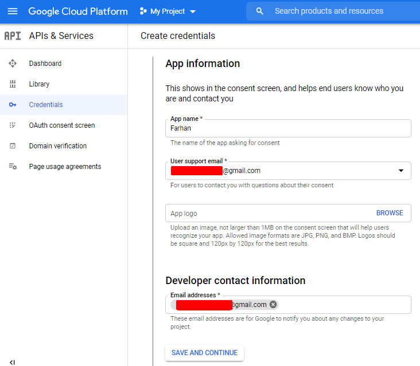Viewport: 420px width, 366px height.
Task: Click the 'These email addresses are for Google' note
Action: click(277, 322)
